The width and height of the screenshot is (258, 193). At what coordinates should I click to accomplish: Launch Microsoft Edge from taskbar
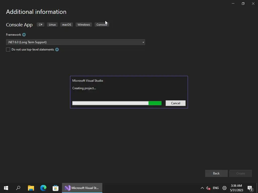point(43,188)
